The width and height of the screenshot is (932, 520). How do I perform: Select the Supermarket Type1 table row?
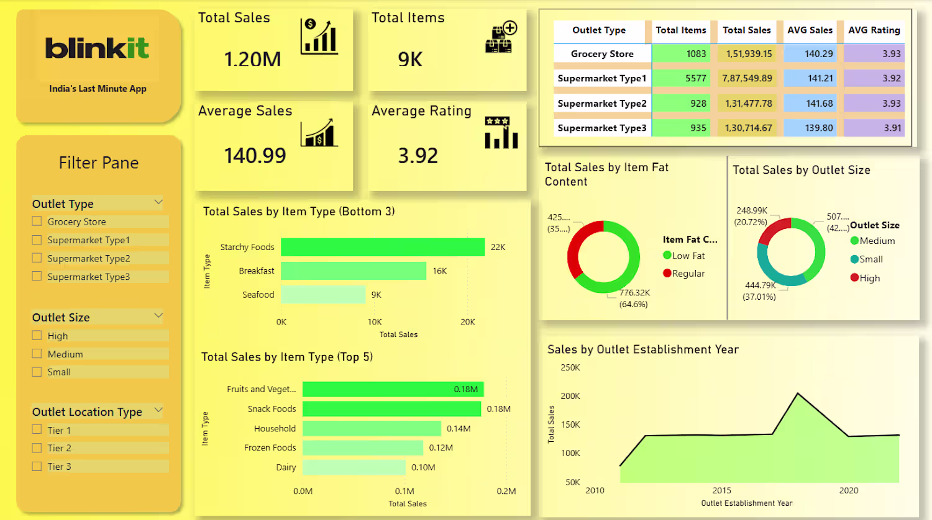click(729, 78)
